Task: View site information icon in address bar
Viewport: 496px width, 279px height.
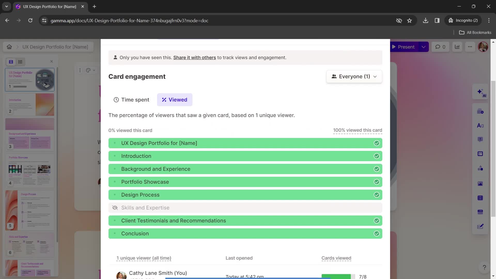Action: [x=44, y=20]
